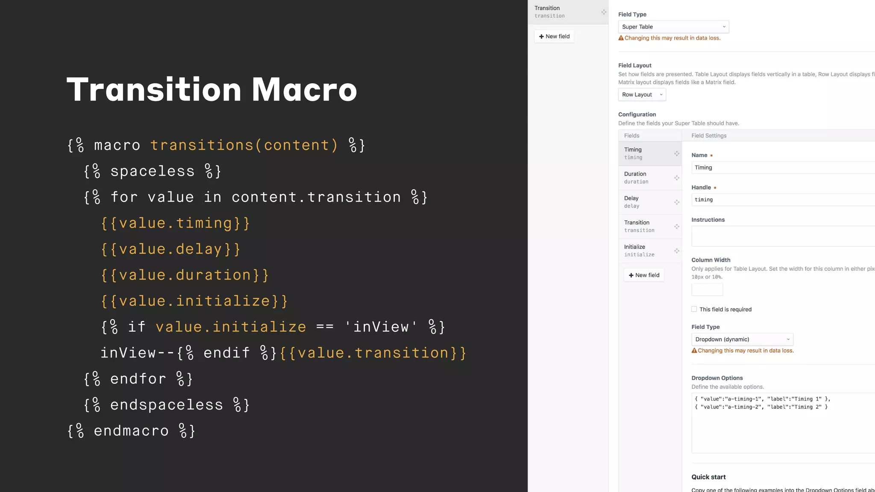Click the 'Fields' column header
Viewport: 875px width, 492px height.
coord(631,136)
